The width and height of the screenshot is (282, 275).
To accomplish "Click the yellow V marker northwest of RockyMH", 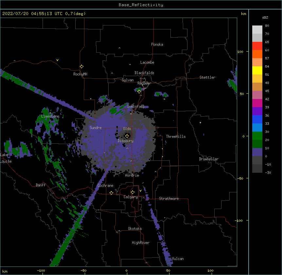I will [x=57, y=60].
